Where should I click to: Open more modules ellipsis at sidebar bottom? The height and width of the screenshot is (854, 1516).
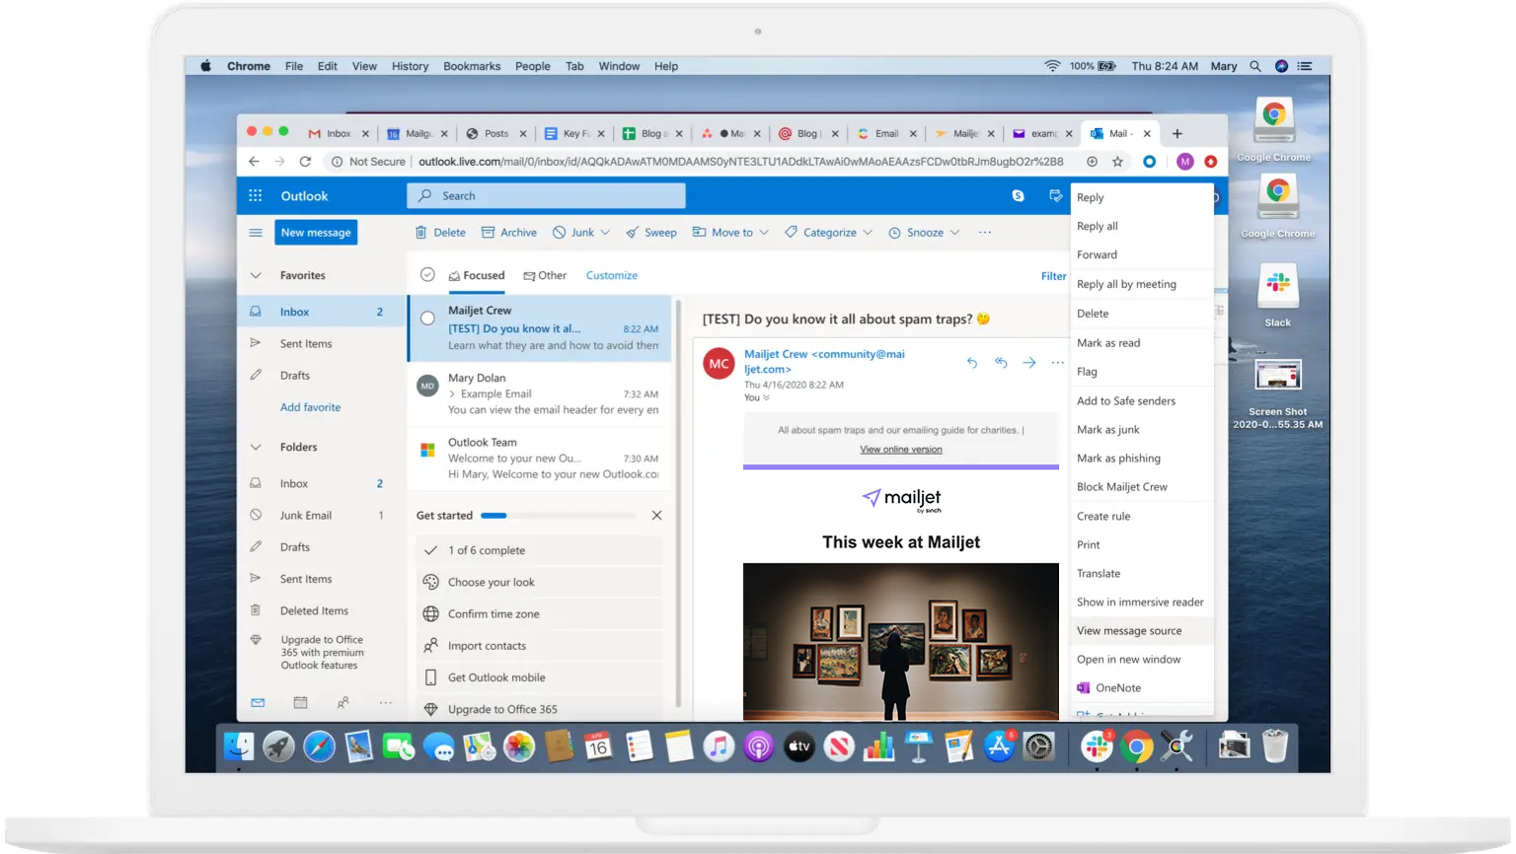(x=386, y=702)
